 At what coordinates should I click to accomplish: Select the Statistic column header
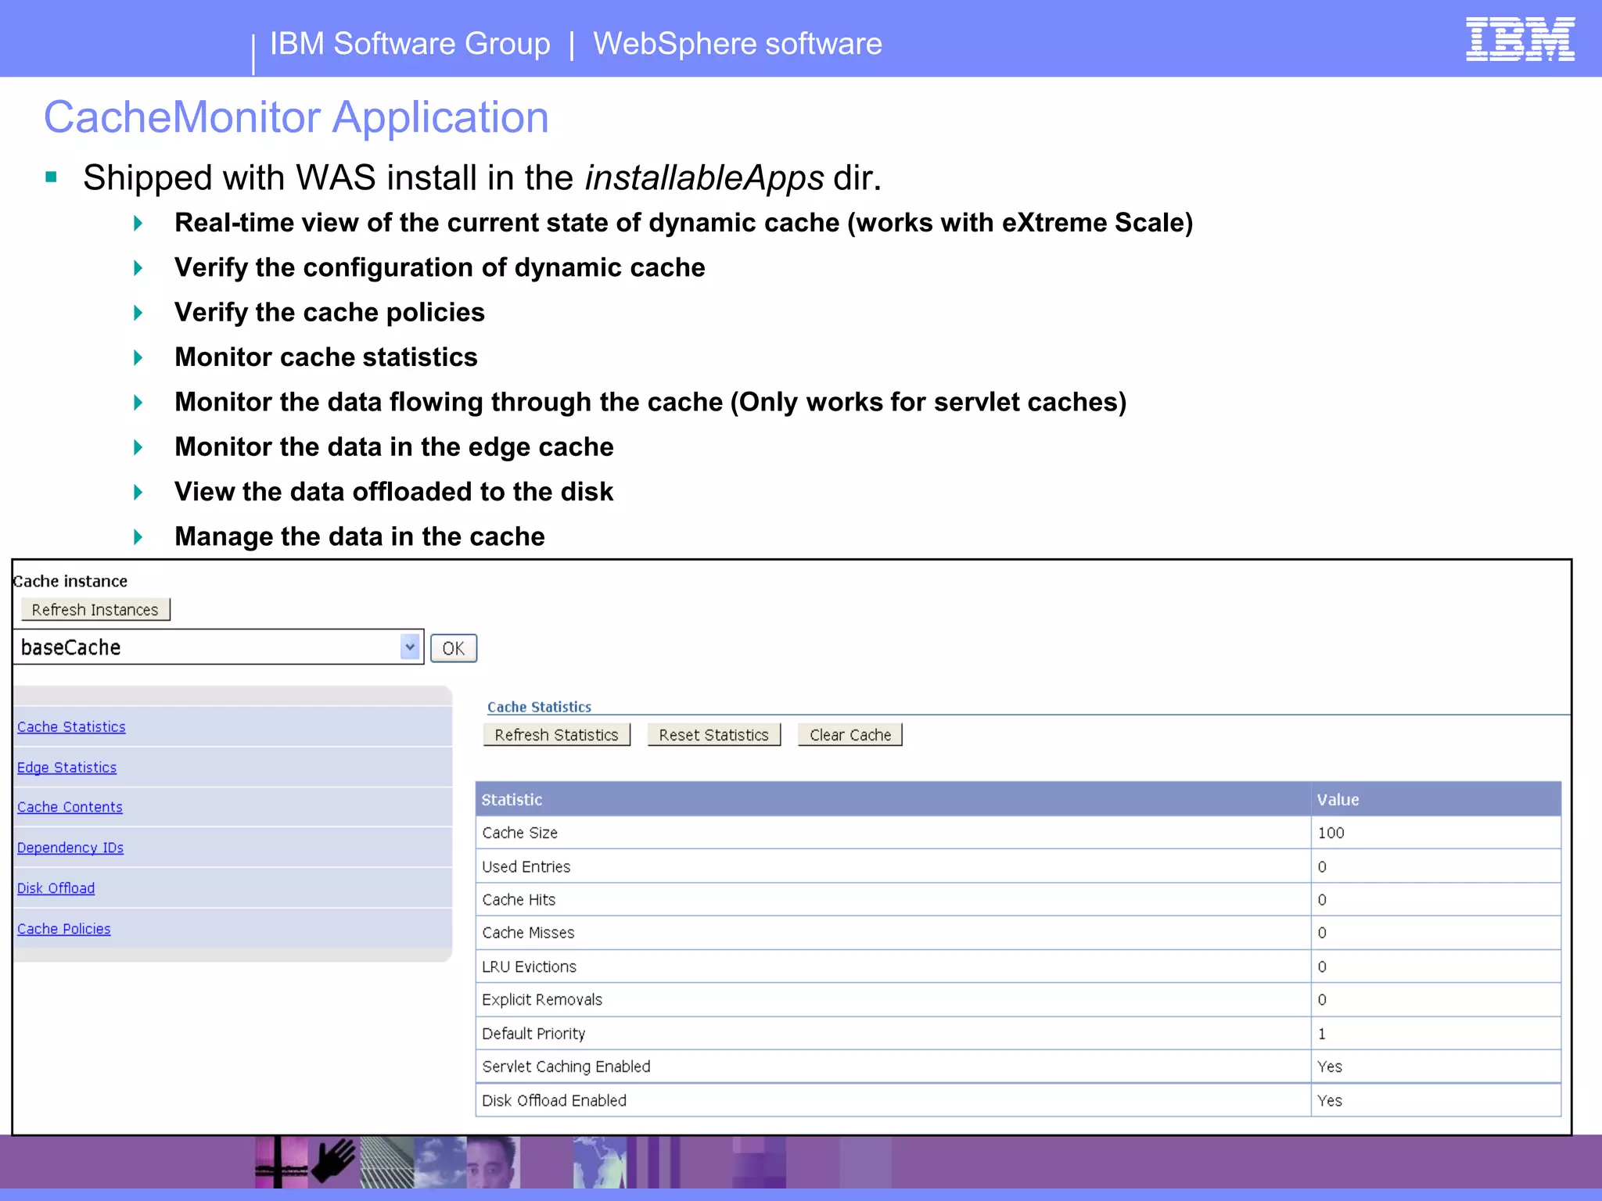pos(893,799)
